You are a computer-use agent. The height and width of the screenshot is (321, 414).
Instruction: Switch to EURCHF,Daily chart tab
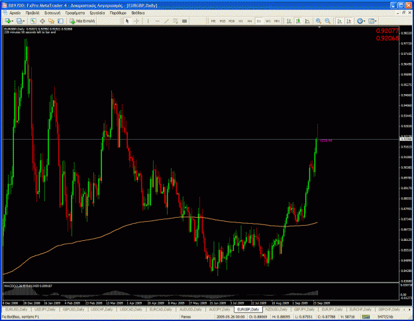[360, 309]
